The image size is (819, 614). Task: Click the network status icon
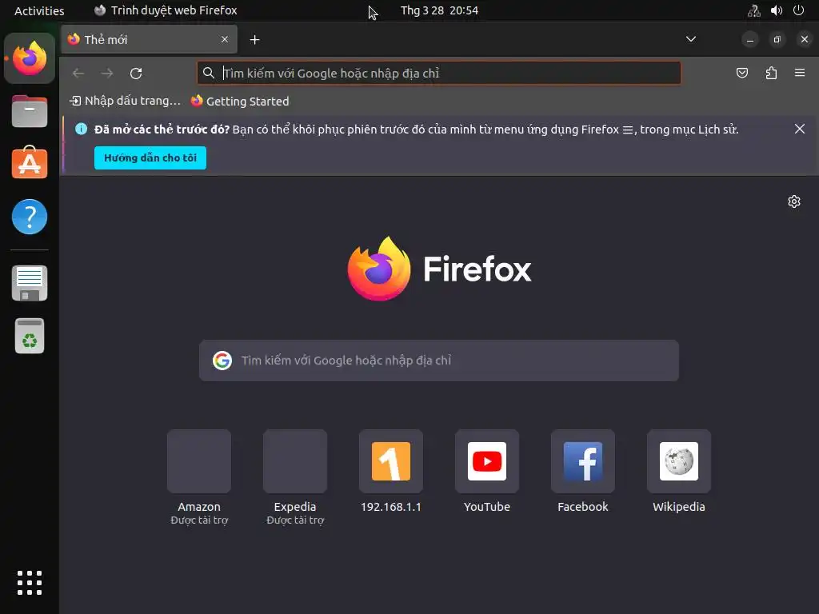(753, 10)
